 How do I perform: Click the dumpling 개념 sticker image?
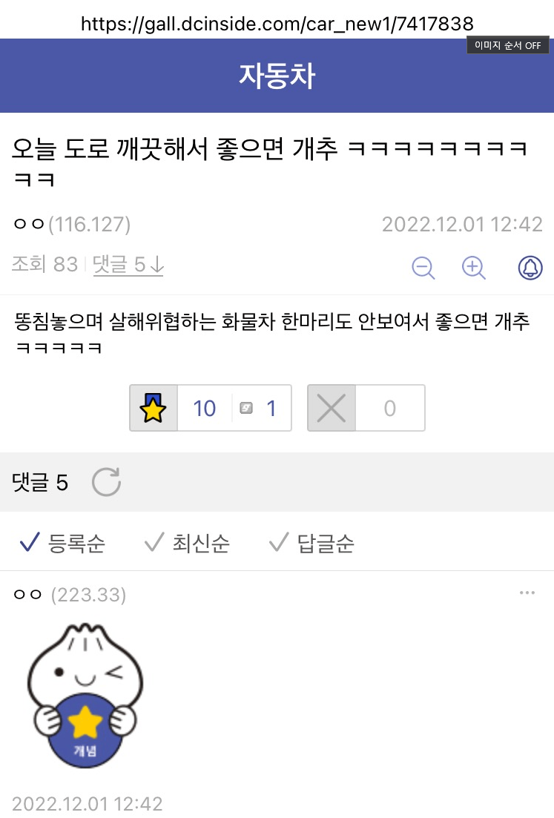click(85, 695)
